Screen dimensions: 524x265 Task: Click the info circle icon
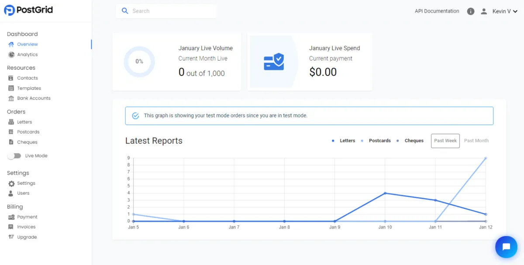(x=470, y=11)
